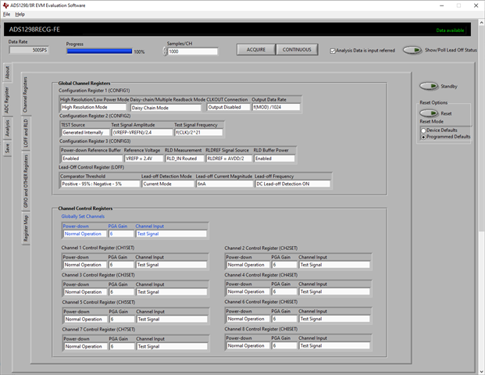Switch to the ADC Register tab
This screenshot has height=375, width=485.
pos(8,100)
